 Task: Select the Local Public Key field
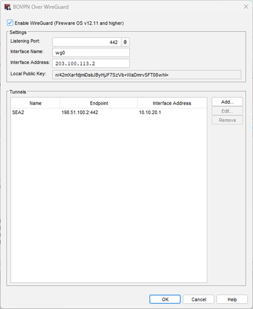(x=147, y=75)
